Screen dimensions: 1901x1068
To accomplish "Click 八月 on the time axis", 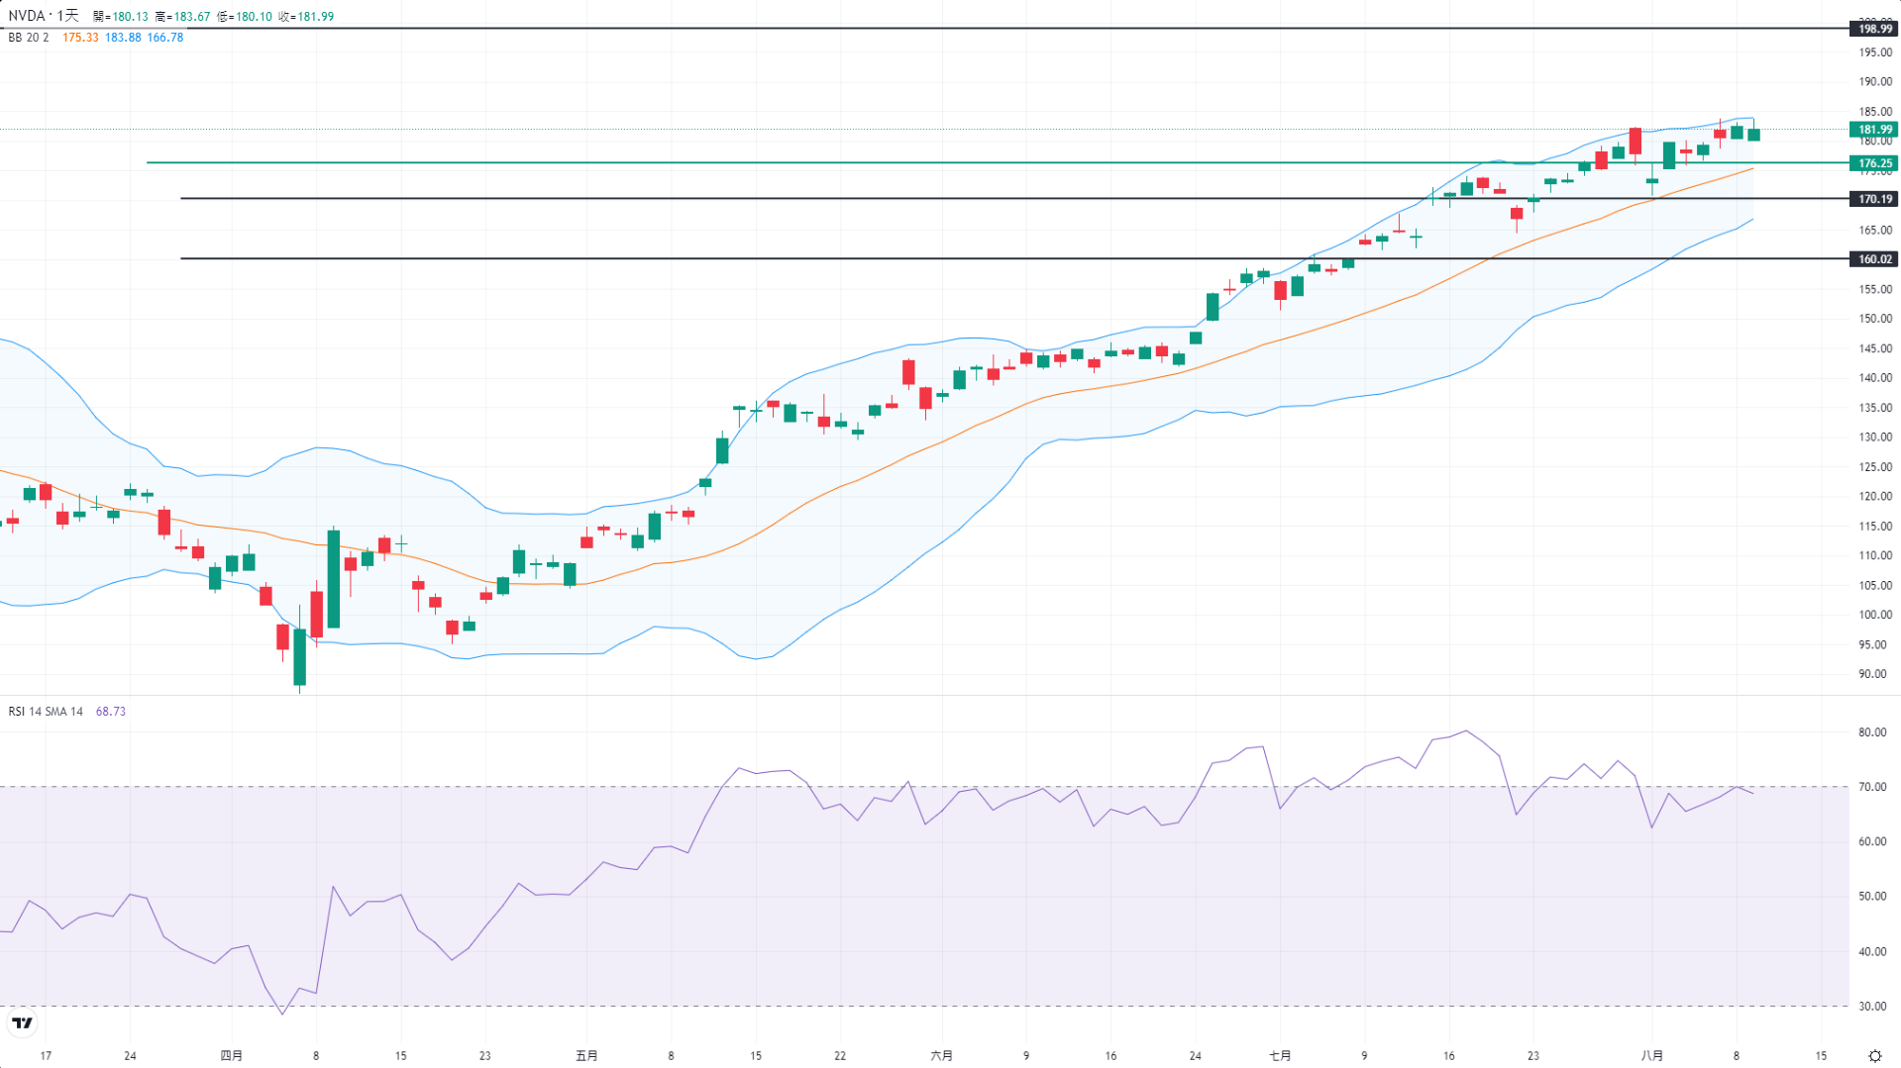I will [1651, 1056].
